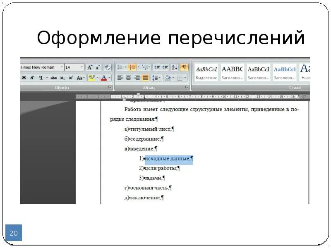
Task: Open the Change Case (Aa) menu
Action: [80, 78]
